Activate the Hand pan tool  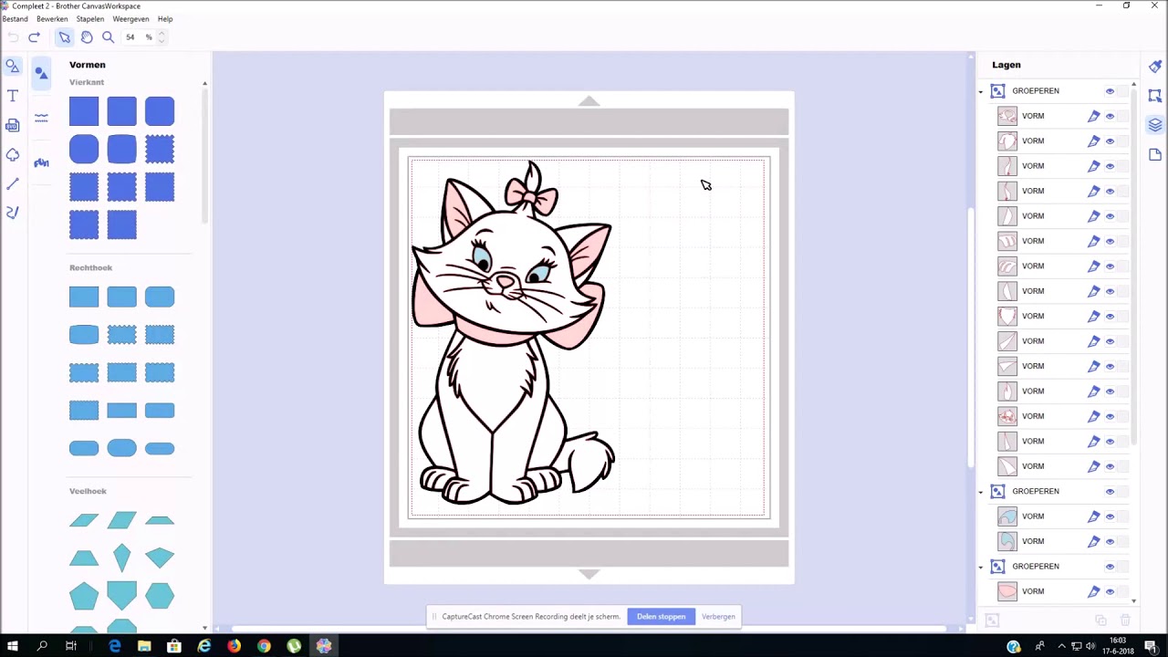tap(86, 37)
